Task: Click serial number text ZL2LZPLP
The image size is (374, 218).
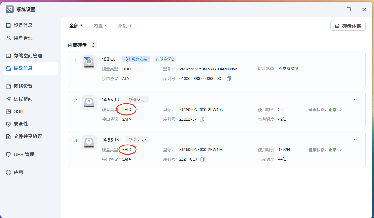Action: [188, 119]
